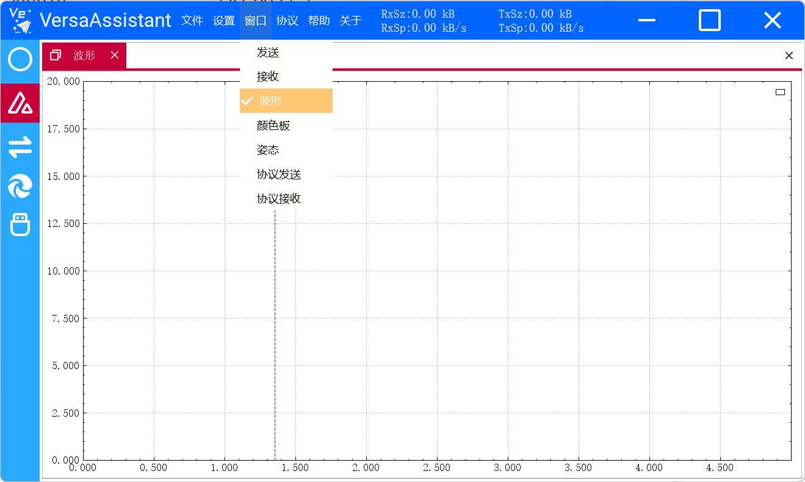805x482 pixels.
Task: Click the circle icon in the left sidebar
Action: [x=20, y=60]
